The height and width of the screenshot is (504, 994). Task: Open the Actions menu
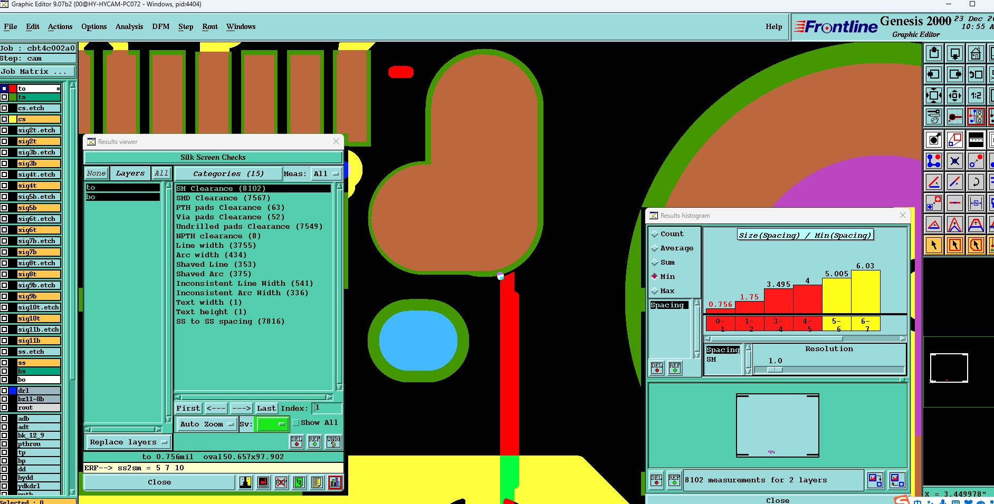tap(60, 27)
